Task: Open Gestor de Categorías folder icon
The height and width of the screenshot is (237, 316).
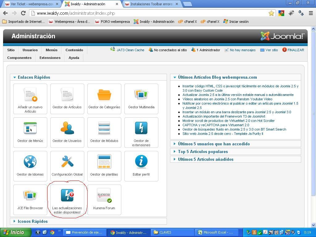Action: tap(104, 99)
